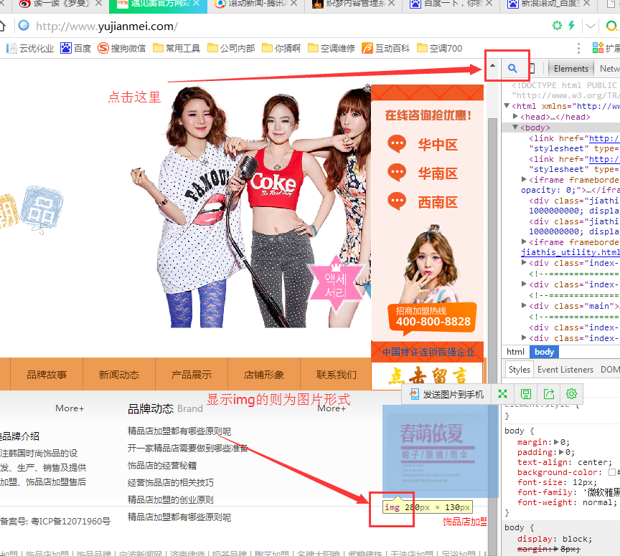Open the image toolbar settings gear icon
The width and height of the screenshot is (620, 556).
tap(571, 394)
